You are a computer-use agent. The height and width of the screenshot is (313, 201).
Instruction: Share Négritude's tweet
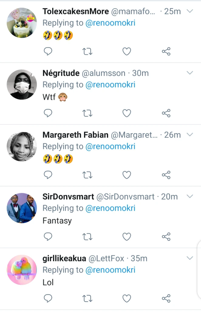166,113
